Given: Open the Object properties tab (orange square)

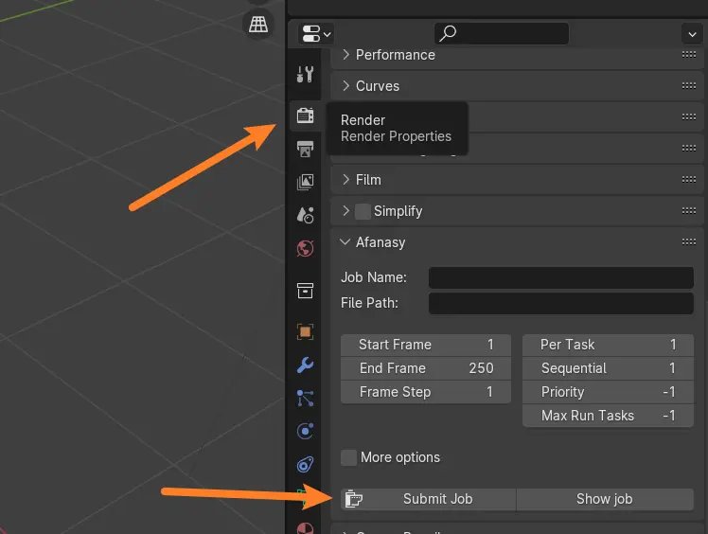Looking at the screenshot, I should point(305,332).
